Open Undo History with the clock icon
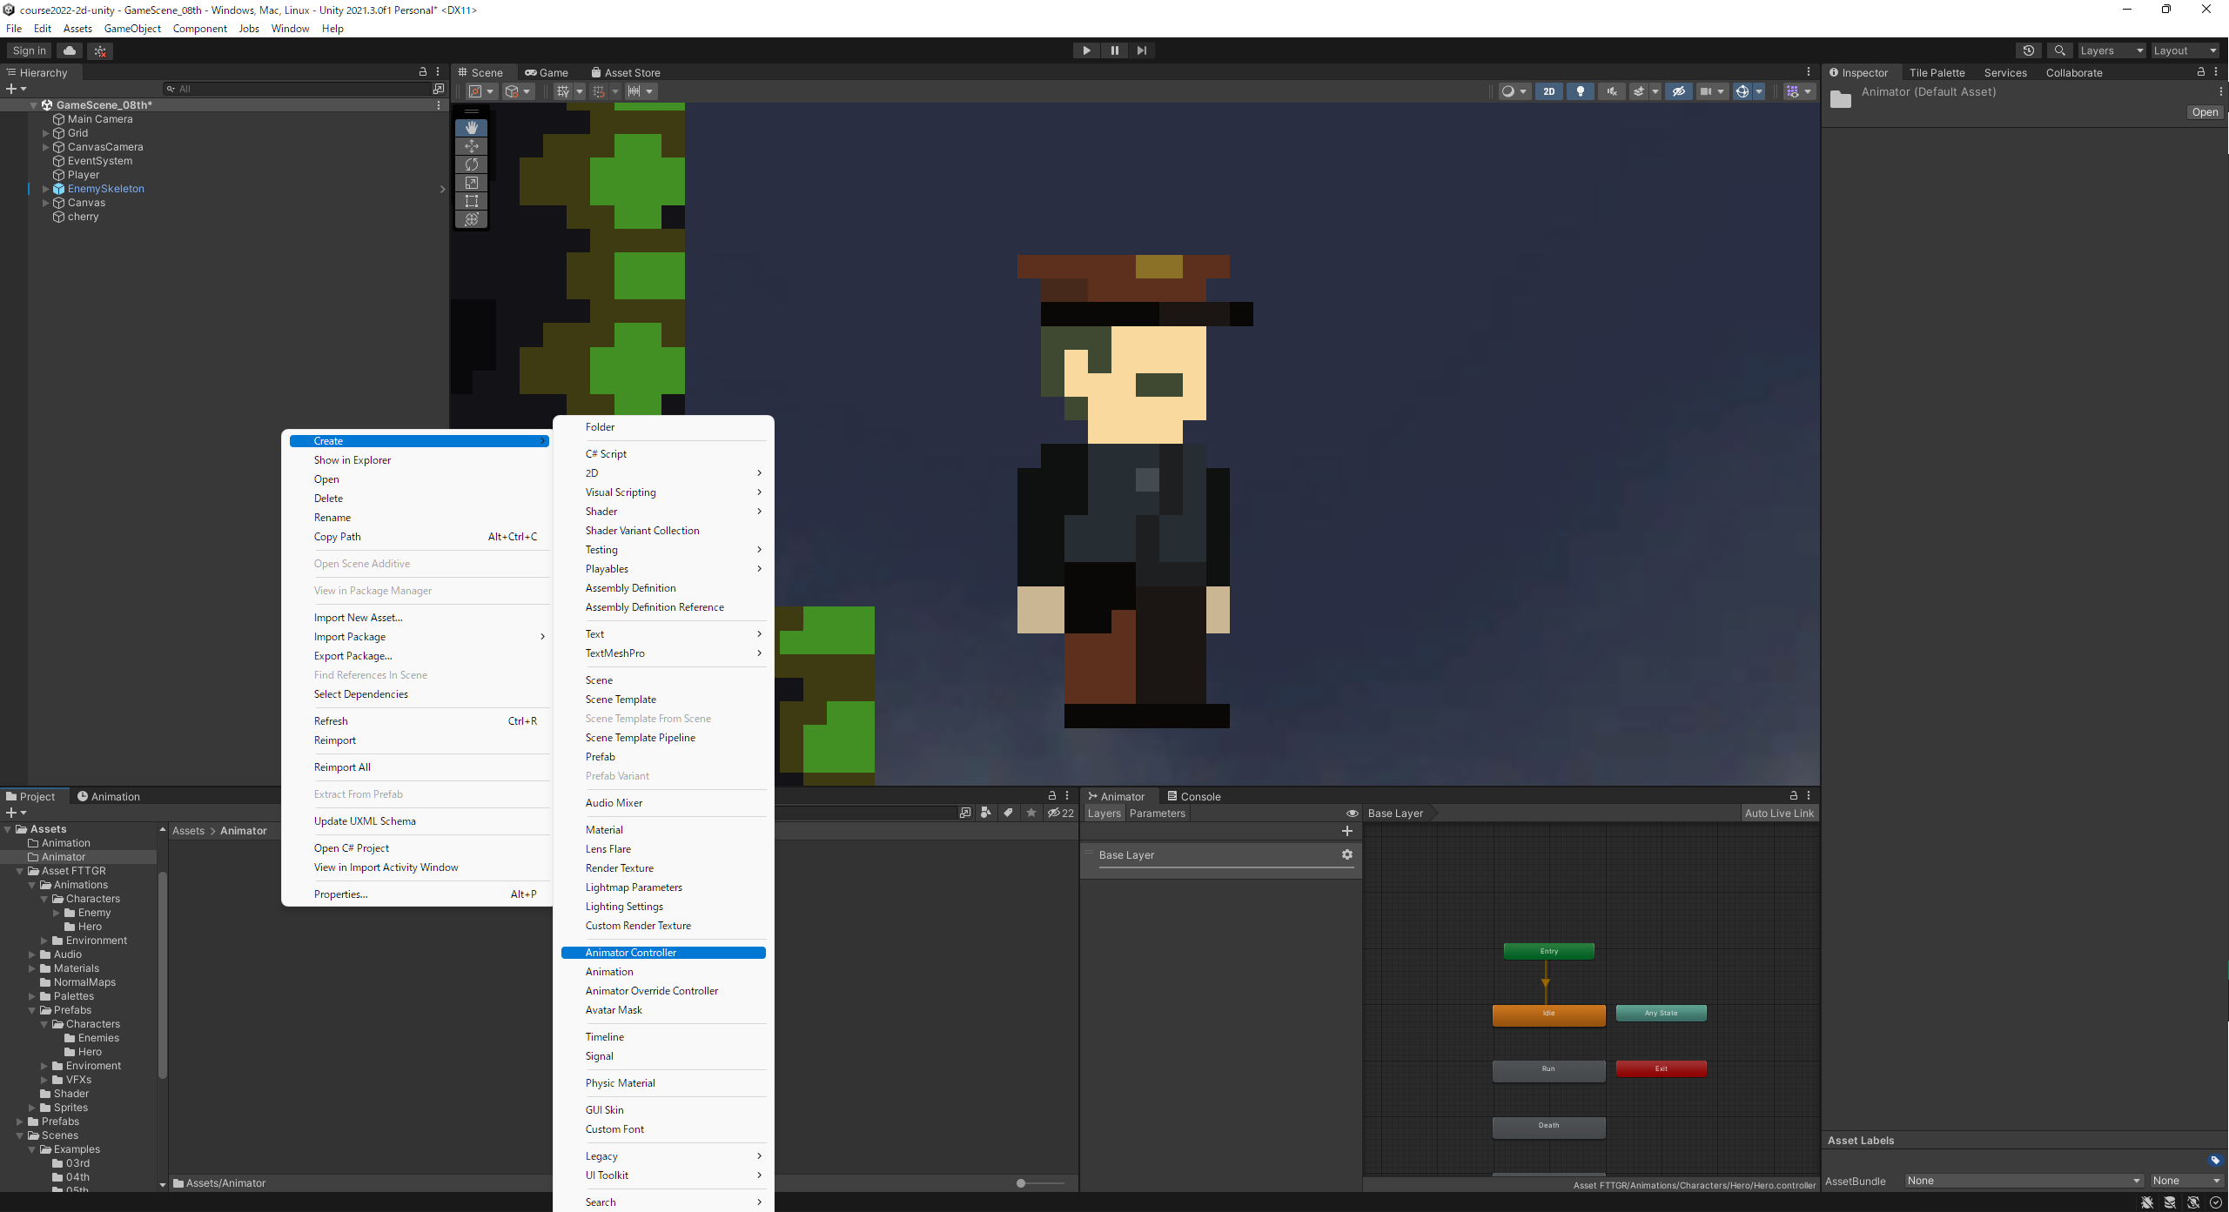 2028,50
